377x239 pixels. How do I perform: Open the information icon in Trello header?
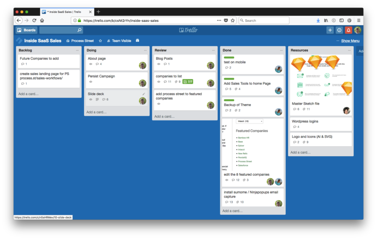coord(339,30)
